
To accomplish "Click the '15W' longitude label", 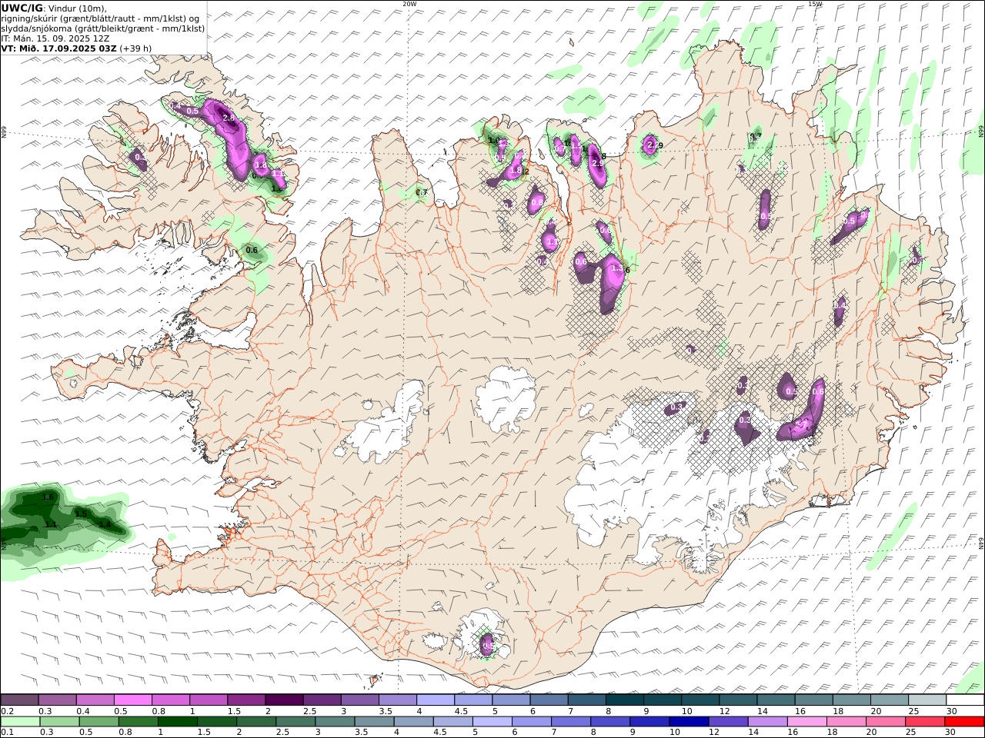I will pyautogui.click(x=815, y=4).
